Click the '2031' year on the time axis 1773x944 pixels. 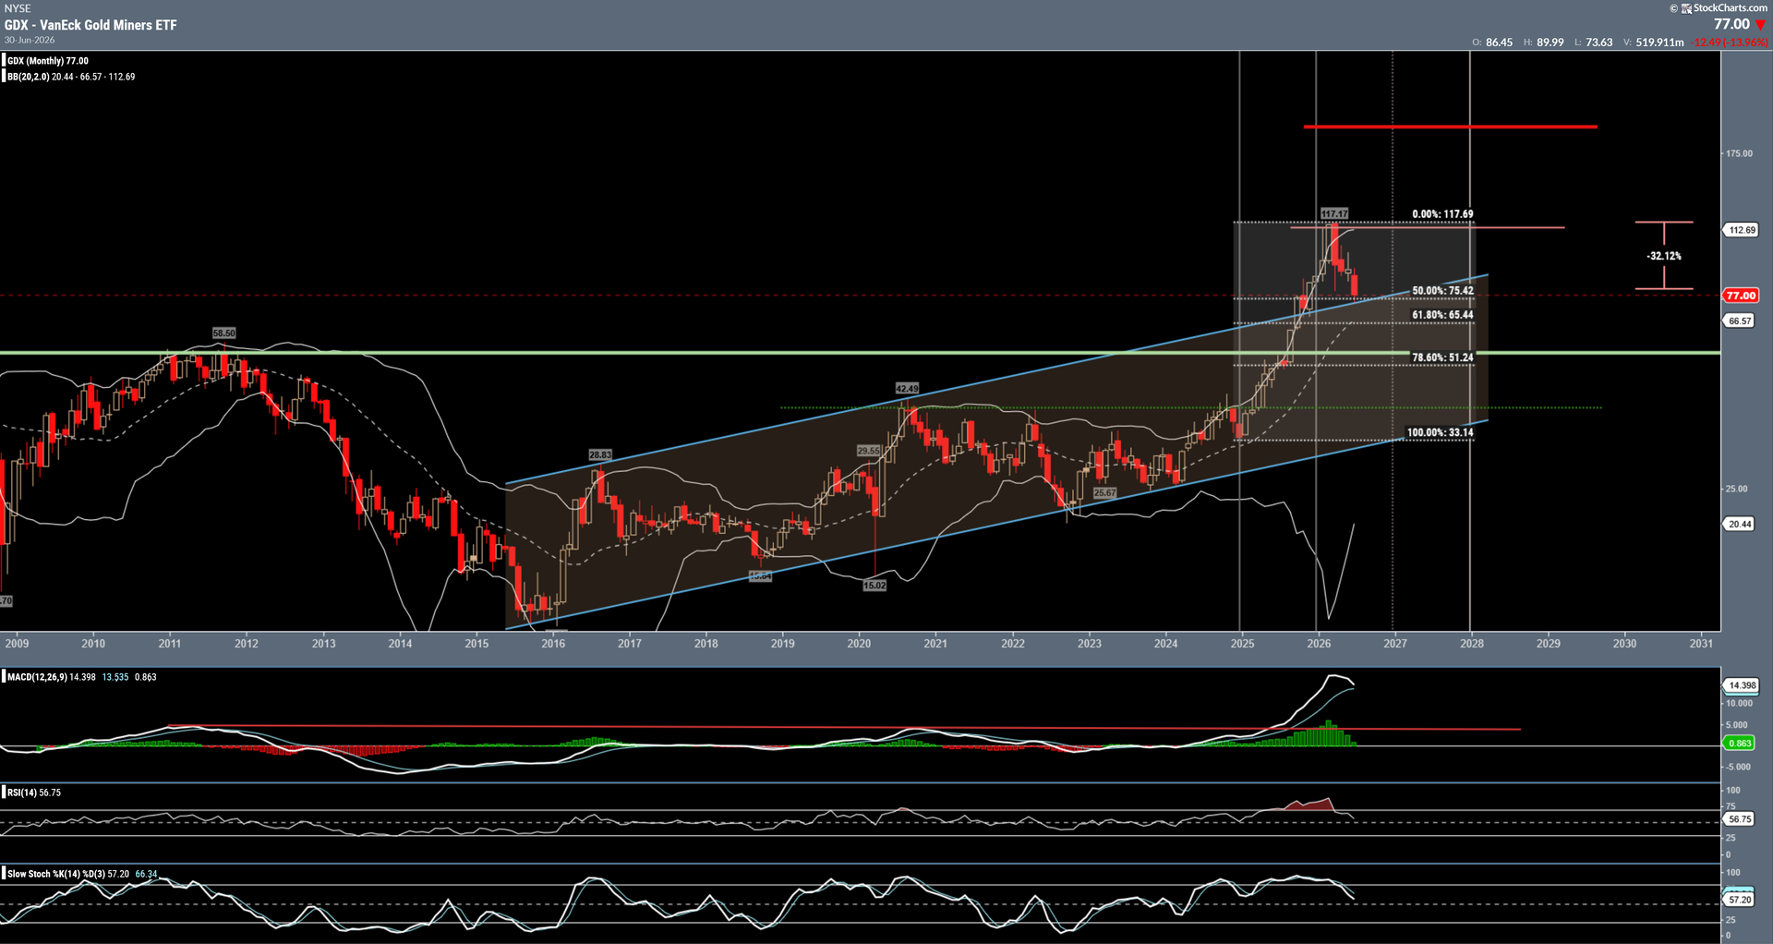pyautogui.click(x=1701, y=644)
